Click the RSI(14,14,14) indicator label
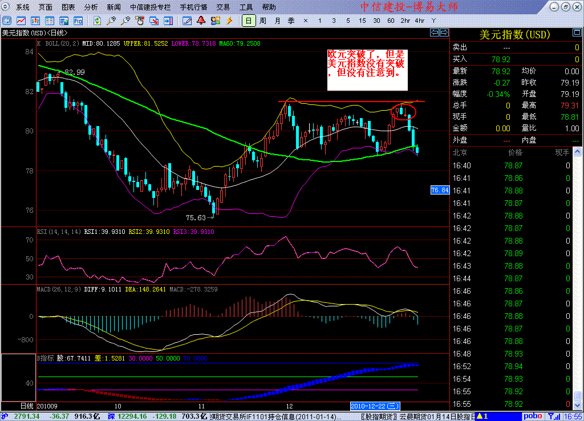The height and width of the screenshot is (421, 584). click(x=59, y=232)
